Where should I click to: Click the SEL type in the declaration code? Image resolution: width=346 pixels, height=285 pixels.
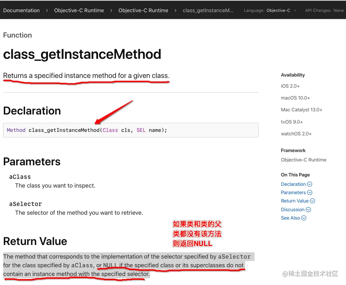141,130
